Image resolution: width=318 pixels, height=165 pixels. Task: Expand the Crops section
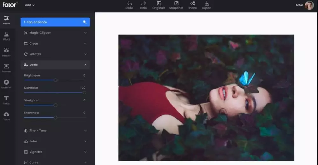(x=85, y=44)
